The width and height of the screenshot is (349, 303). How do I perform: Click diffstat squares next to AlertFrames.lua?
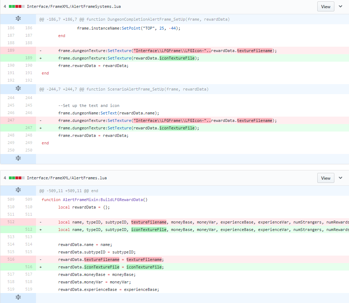(17, 178)
